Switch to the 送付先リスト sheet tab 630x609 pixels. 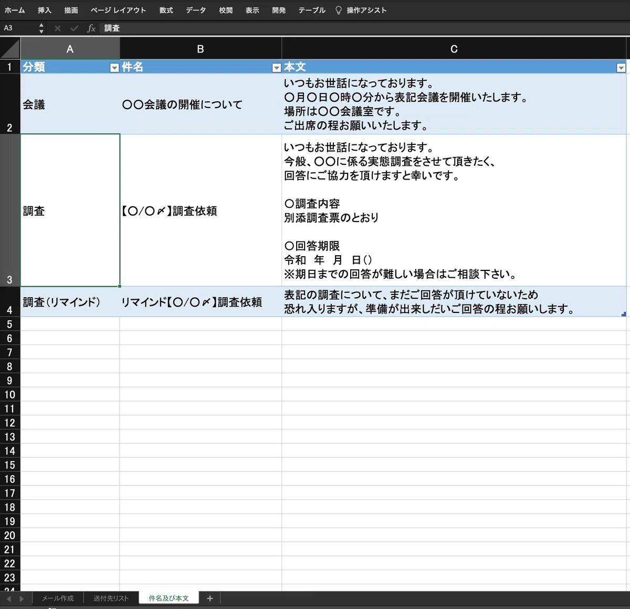tap(111, 598)
